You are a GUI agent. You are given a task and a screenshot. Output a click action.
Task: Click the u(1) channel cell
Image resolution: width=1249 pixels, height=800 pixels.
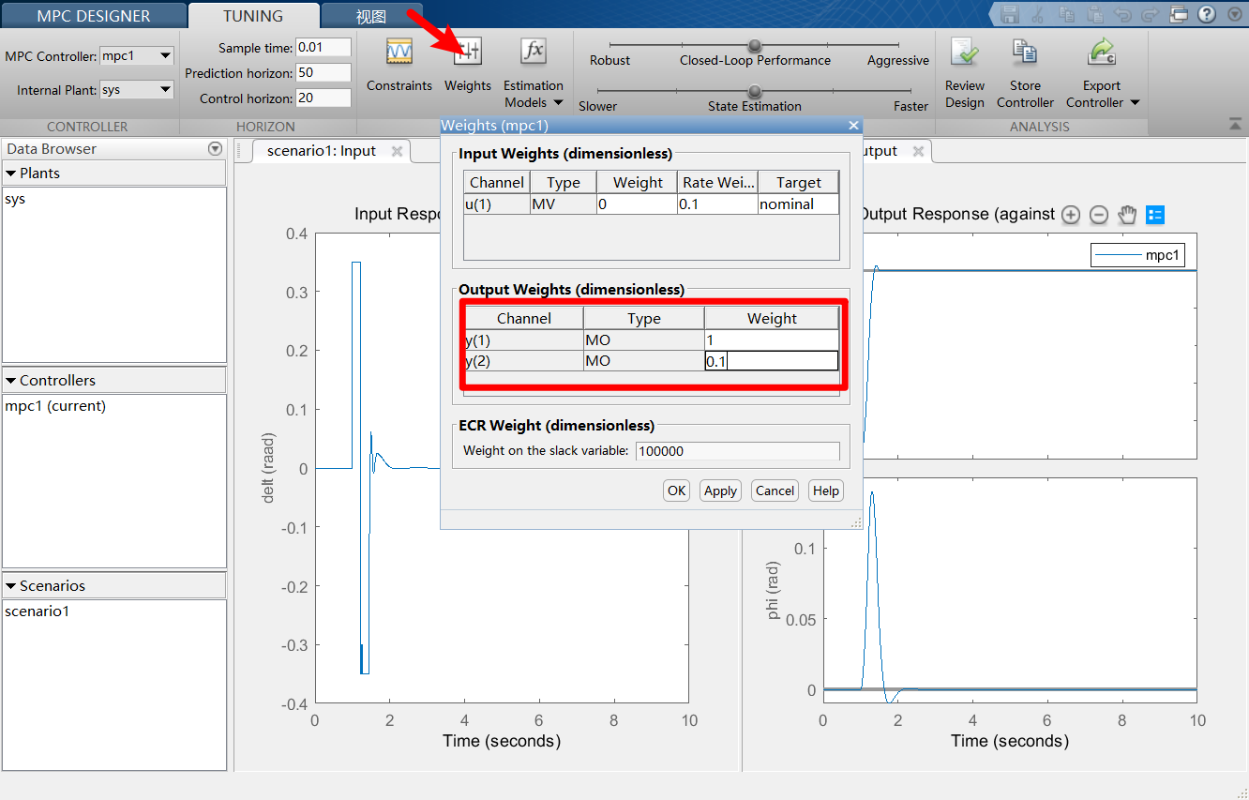pyautogui.click(x=497, y=204)
